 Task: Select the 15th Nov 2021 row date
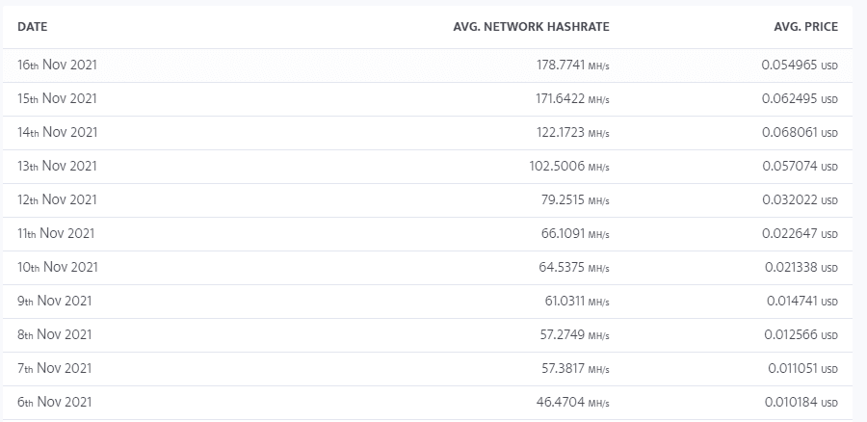click(x=57, y=98)
